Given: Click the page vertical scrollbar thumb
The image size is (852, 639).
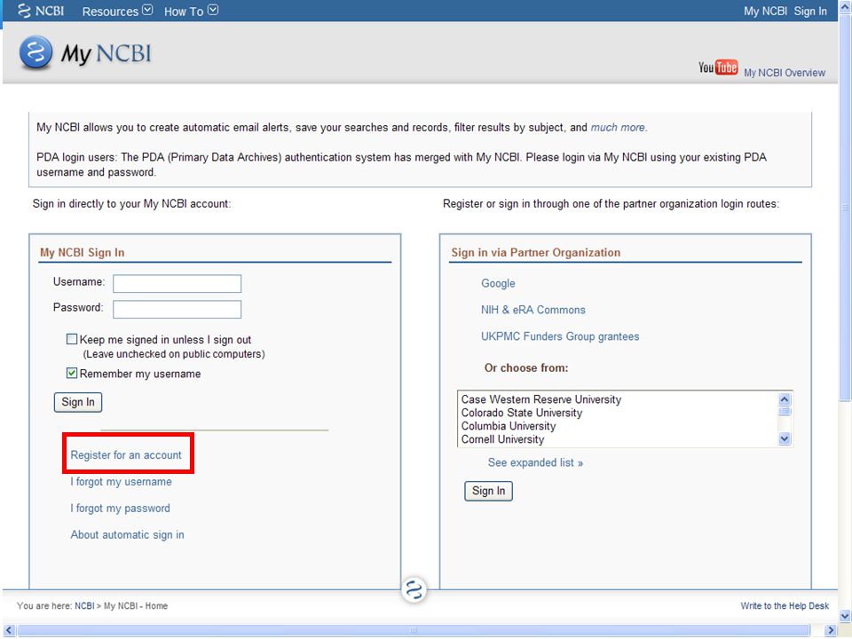Looking at the screenshot, I should click(x=845, y=208).
